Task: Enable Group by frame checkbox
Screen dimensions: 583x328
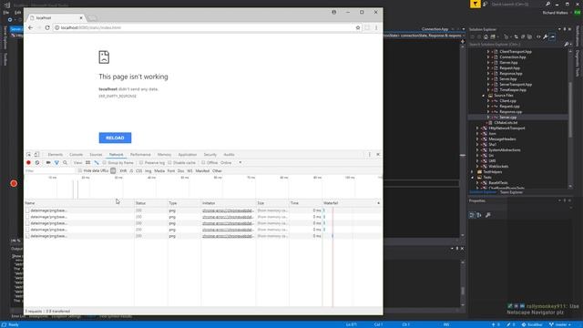Action: [x=105, y=163]
